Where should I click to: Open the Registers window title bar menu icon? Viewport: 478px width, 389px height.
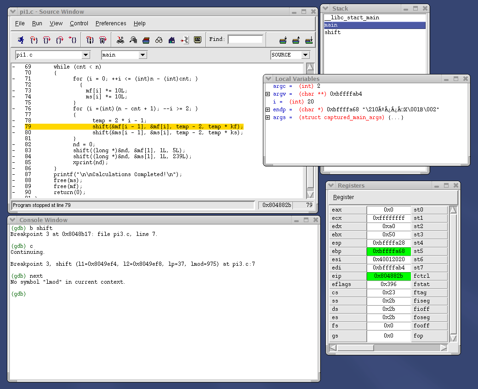(331, 185)
